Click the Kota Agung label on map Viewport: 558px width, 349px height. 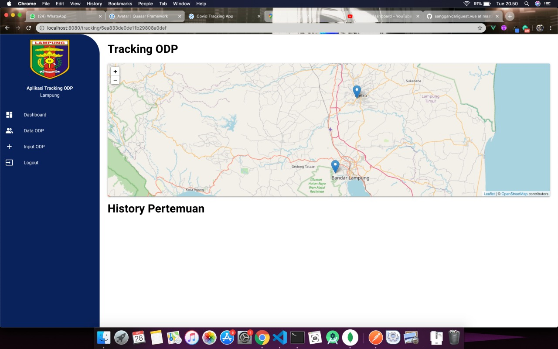point(195,189)
